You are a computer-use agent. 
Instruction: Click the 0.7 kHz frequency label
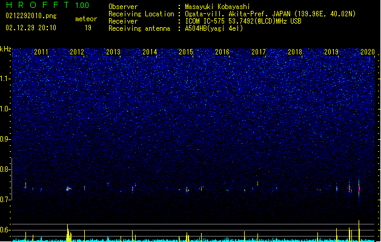pyautogui.click(x=5, y=200)
